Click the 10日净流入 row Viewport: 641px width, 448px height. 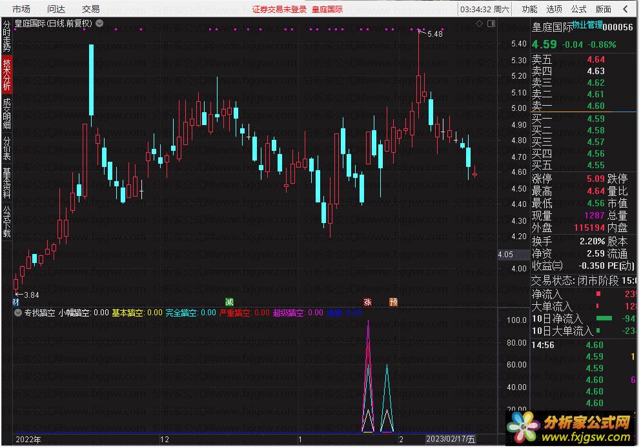point(584,318)
